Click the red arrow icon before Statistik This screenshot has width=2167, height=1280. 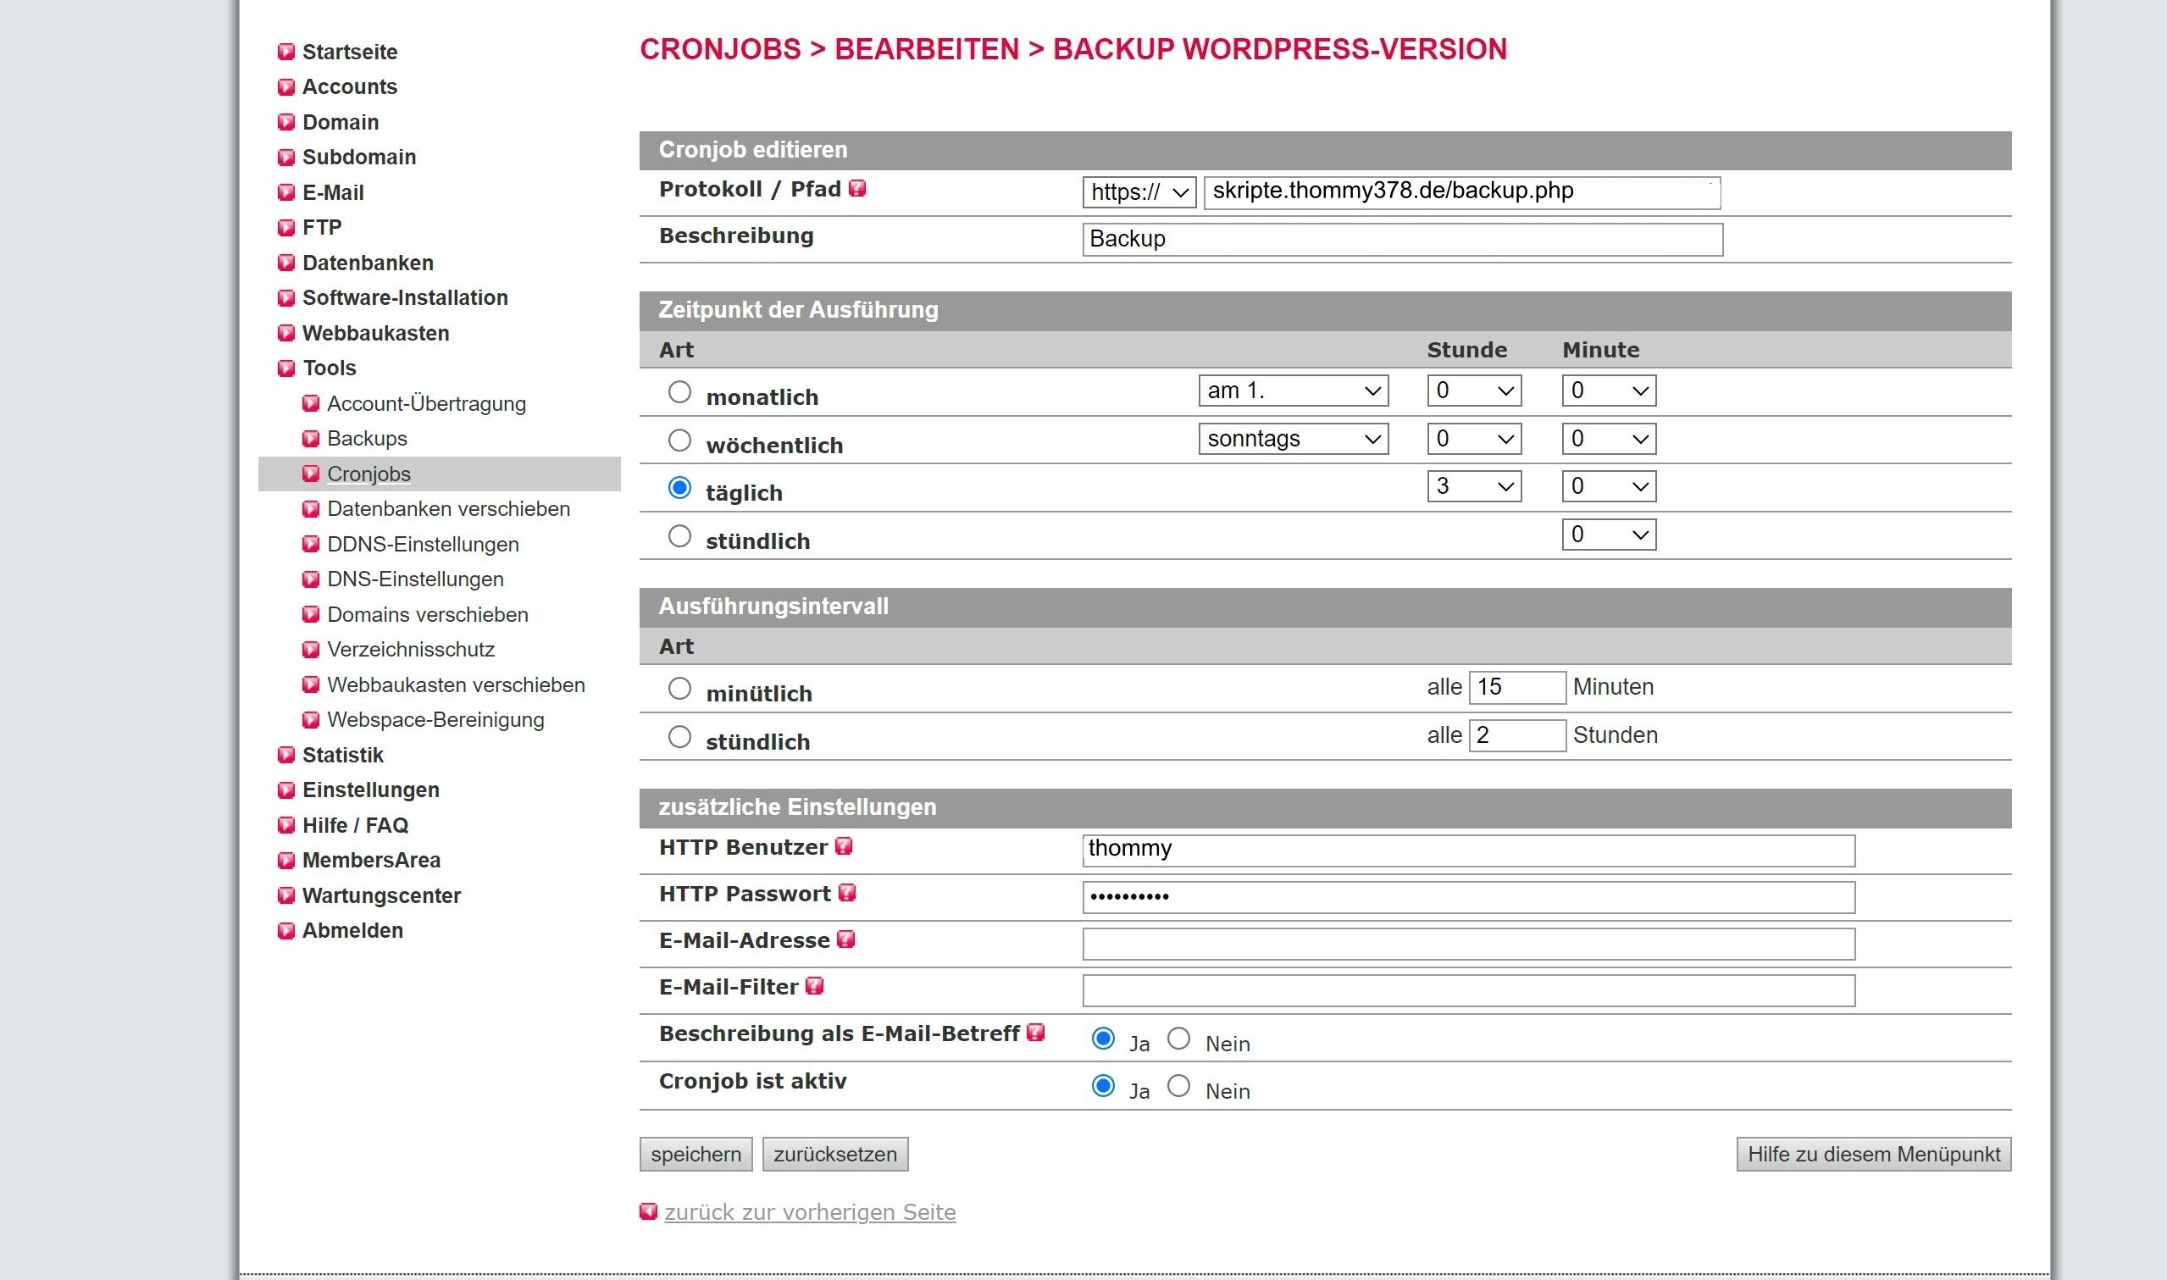286,756
